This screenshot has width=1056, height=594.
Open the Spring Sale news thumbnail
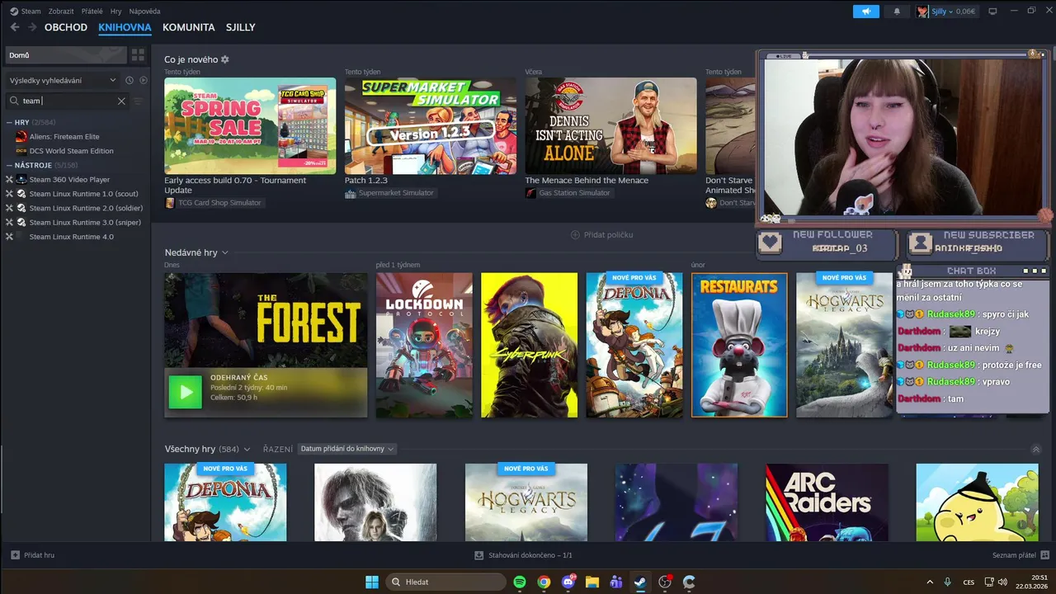250,125
